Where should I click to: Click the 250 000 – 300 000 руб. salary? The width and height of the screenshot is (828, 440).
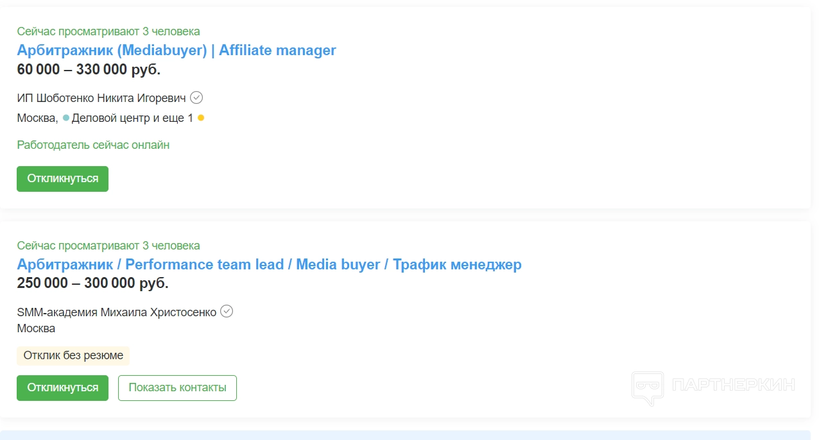(x=92, y=283)
